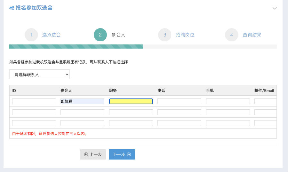The image size is (288, 172).
Task: Click the third-row 参会人 input field
Action: [82, 123]
